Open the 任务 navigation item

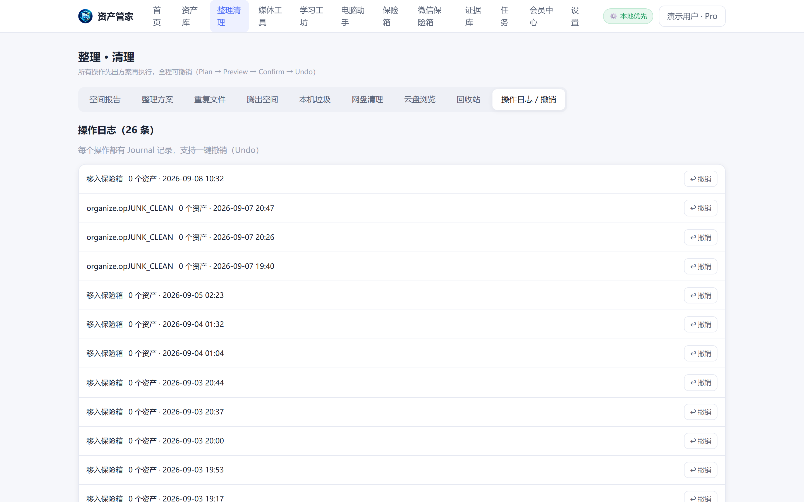(x=504, y=16)
